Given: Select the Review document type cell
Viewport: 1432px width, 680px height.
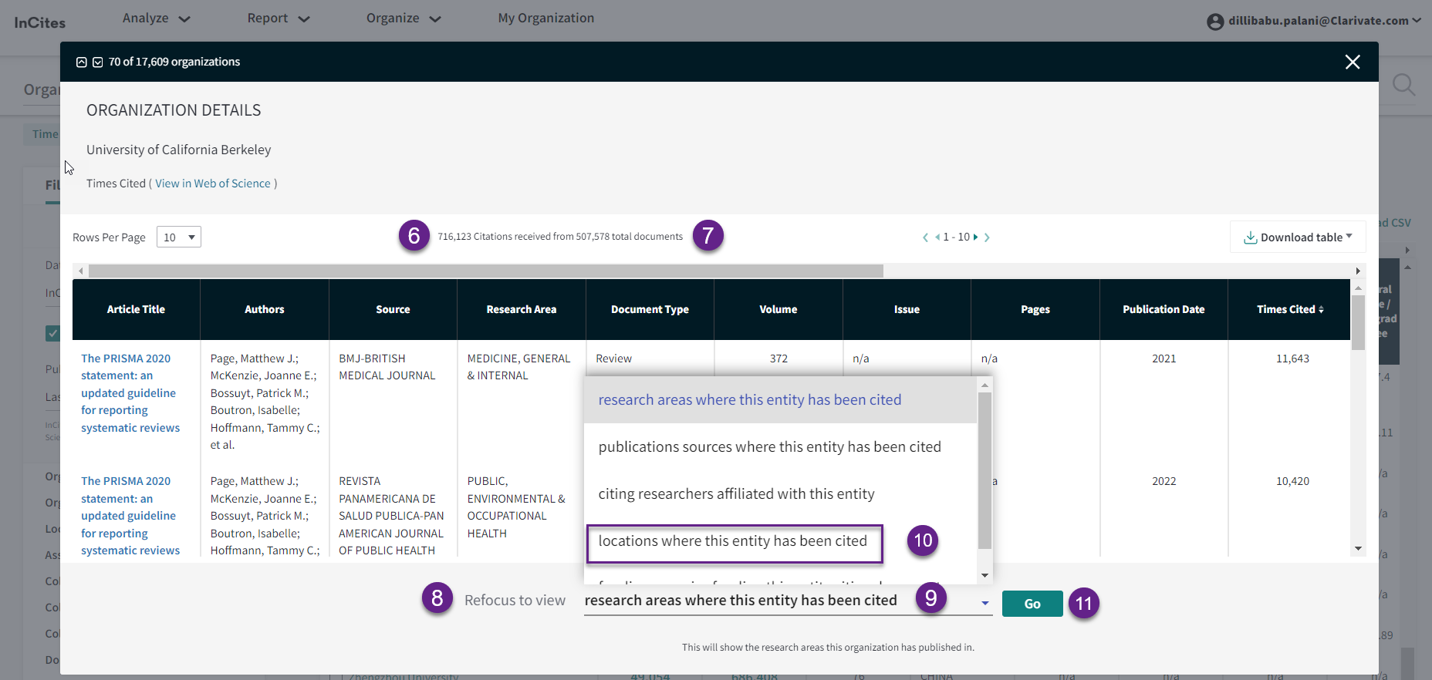Looking at the screenshot, I should 613,359.
